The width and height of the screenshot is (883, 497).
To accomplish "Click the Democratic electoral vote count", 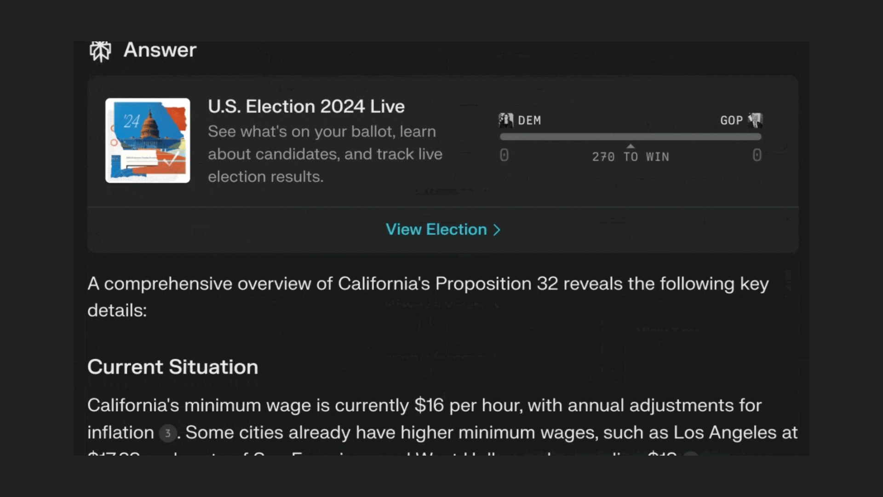I will pos(504,155).
